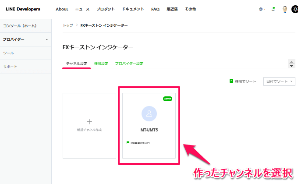Click the FXキーストン インジケーター page heading
Image resolution: width=298 pixels, height=184 pixels.
coord(98,47)
